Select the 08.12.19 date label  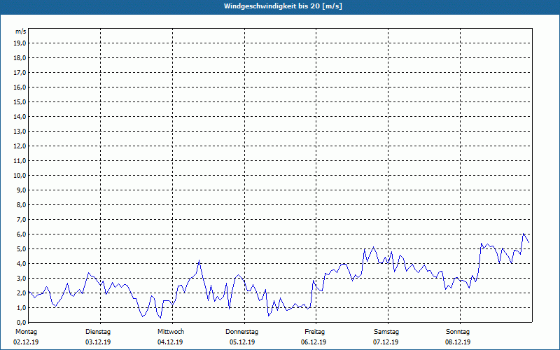click(458, 342)
